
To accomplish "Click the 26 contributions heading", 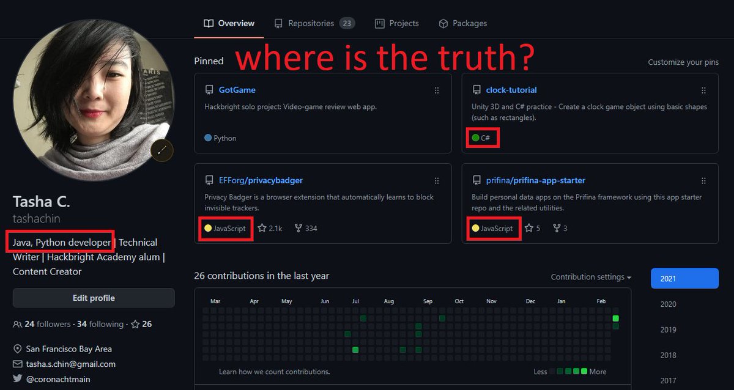I will tap(262, 276).
